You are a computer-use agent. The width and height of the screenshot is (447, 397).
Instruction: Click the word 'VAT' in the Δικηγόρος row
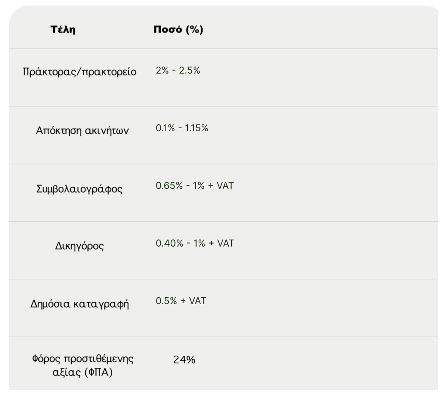(x=225, y=244)
